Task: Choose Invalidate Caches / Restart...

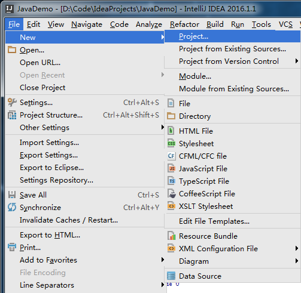Action: coord(85,220)
